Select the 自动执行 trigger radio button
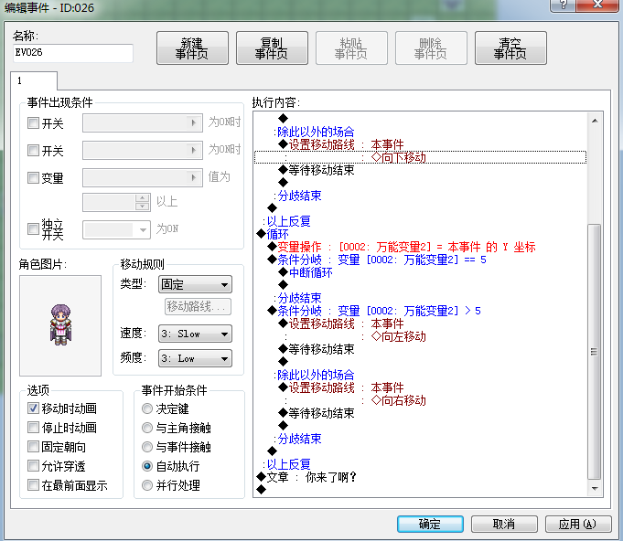 [147, 466]
